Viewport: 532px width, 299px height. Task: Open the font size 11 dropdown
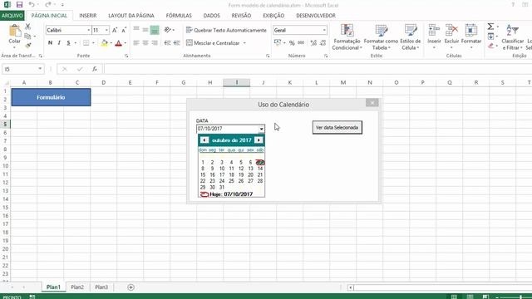tap(106, 30)
